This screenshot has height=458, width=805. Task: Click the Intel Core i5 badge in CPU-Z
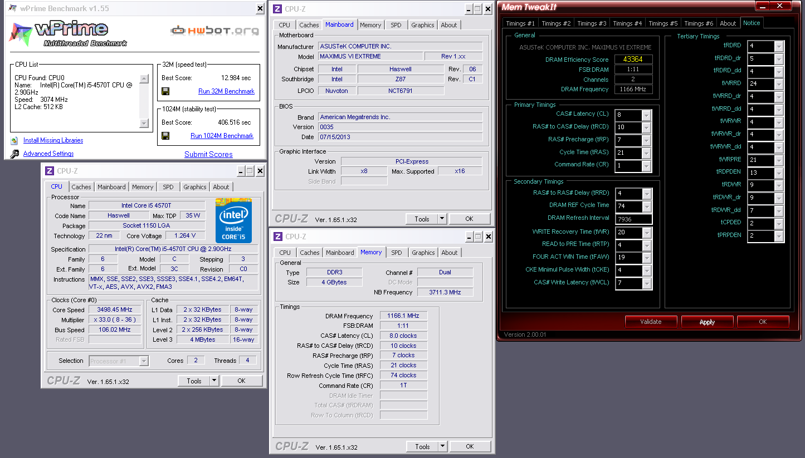click(x=233, y=220)
